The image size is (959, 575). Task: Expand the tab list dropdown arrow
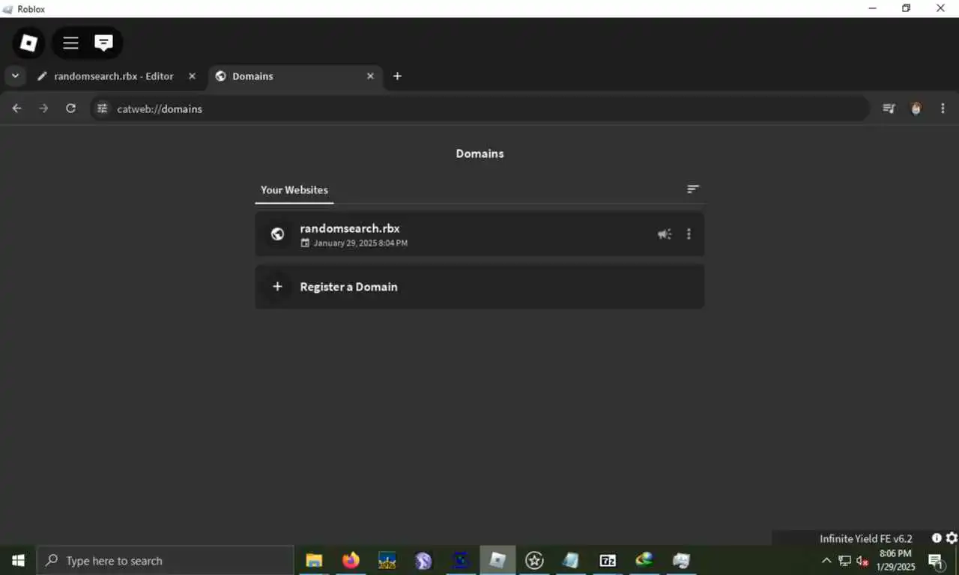(x=15, y=76)
